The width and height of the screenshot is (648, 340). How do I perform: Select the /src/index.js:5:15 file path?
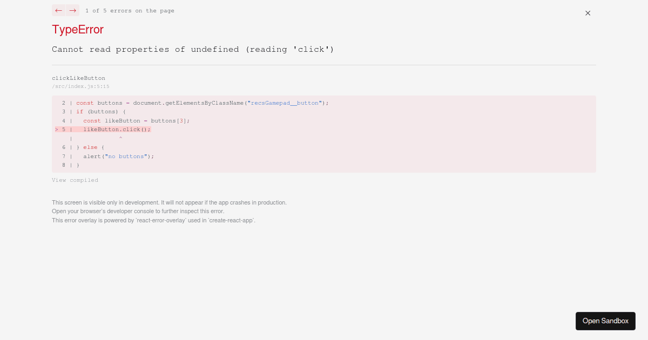[80, 86]
